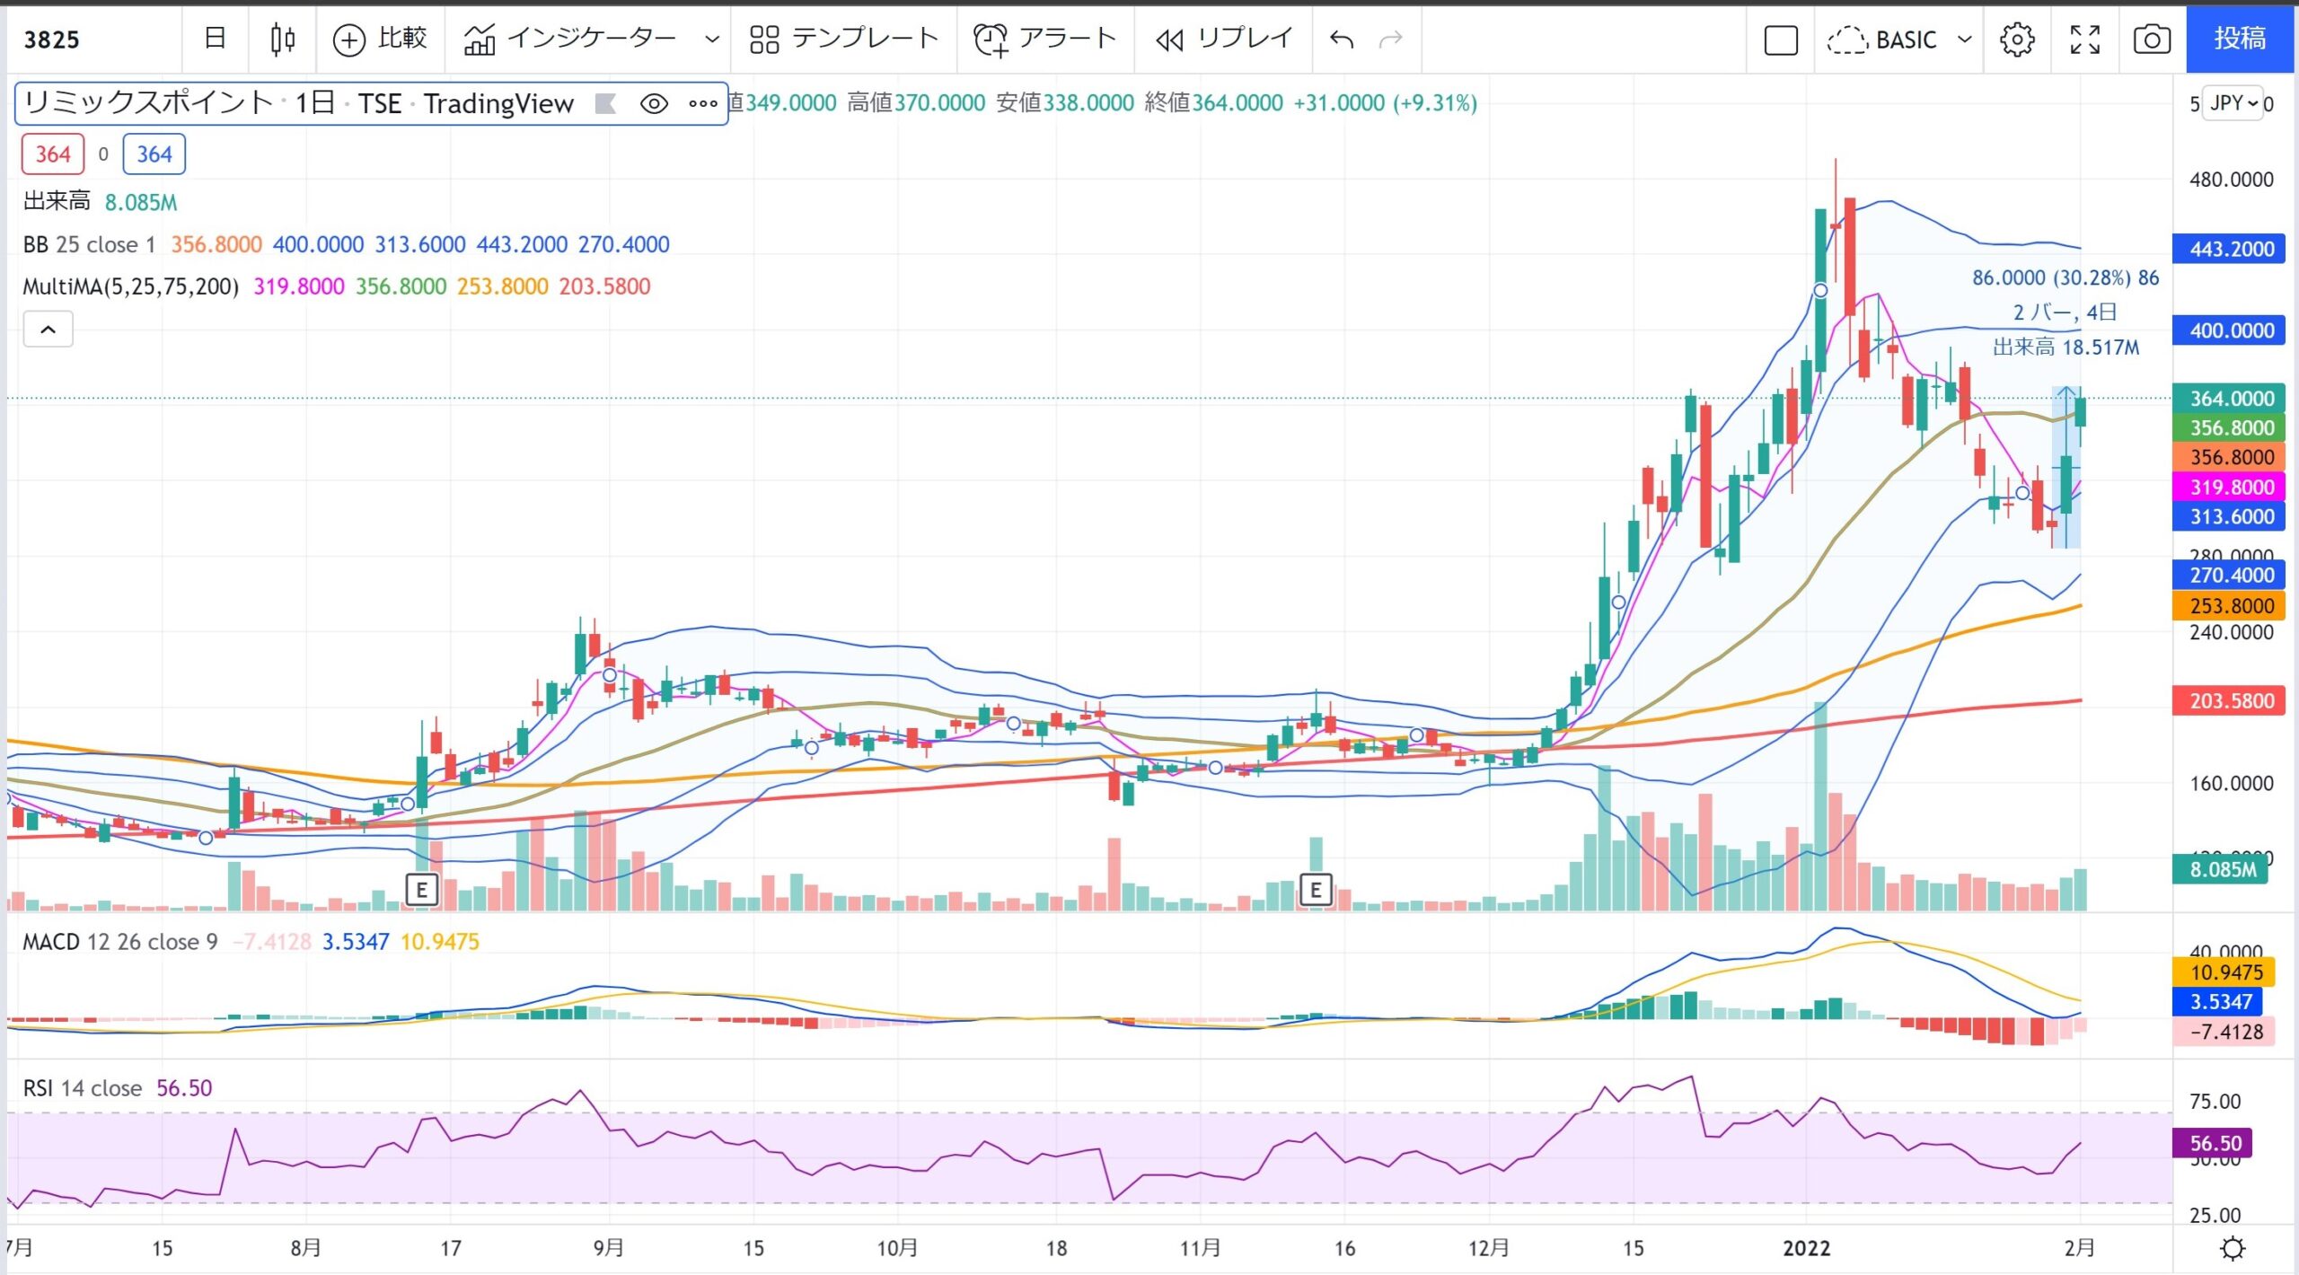The image size is (2299, 1275).
Task: Click the 400.0000 blue price label
Action: [2229, 330]
